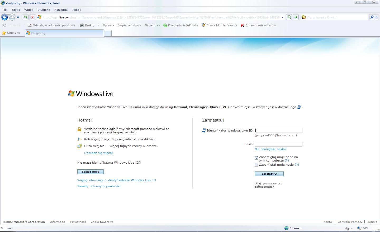Viewport: 380px width, 232px height.
Task: Click the green Refresh arrows icon
Action: pos(25,17)
